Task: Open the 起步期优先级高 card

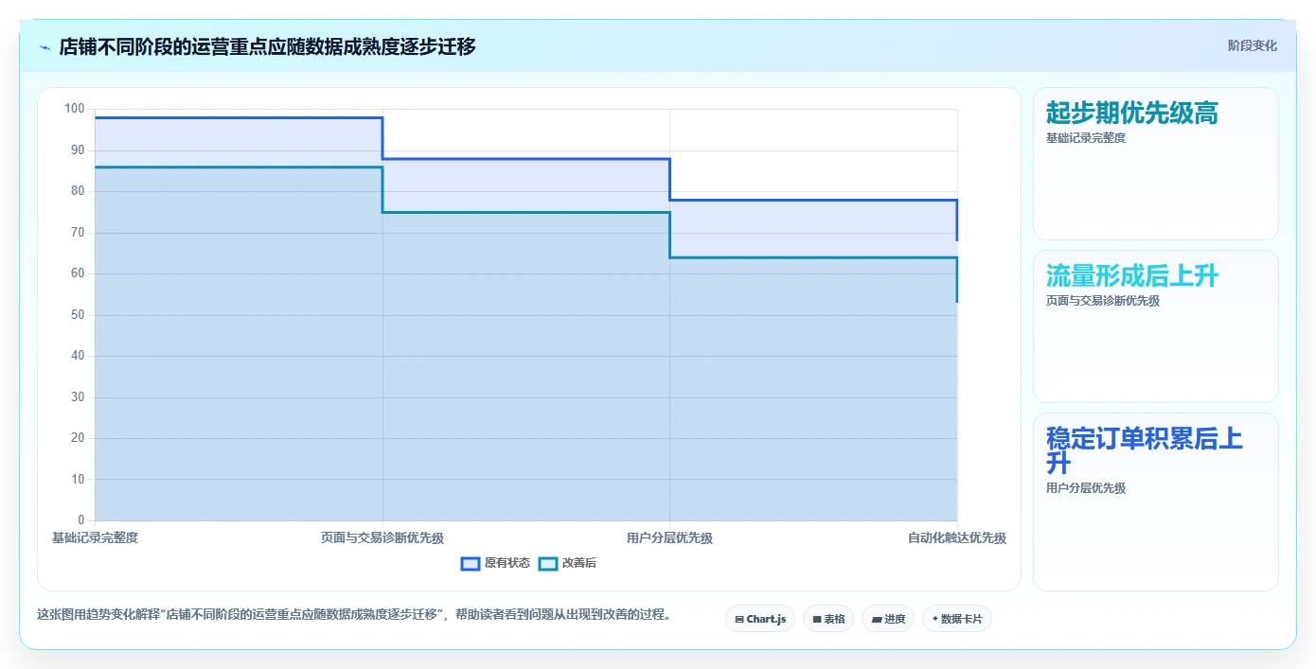Action: coord(1156,164)
